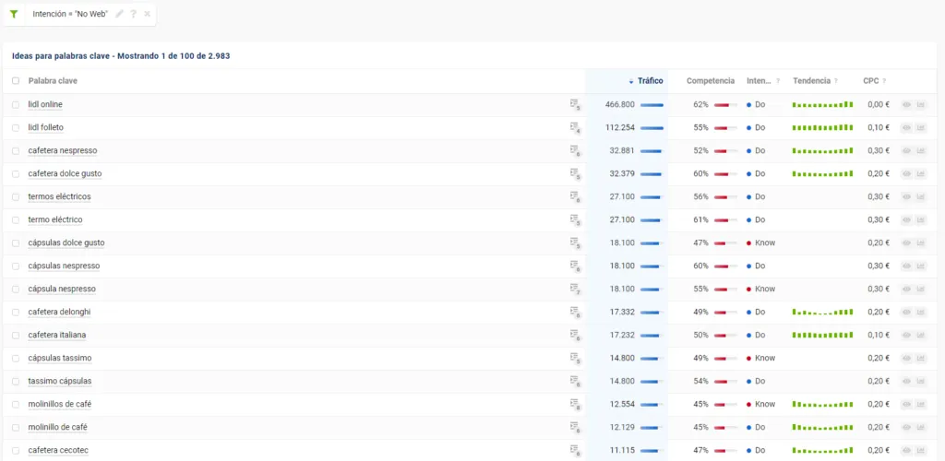The image size is (945, 461).
Task: Click eye icon in lidl online row
Action: tap(906, 105)
